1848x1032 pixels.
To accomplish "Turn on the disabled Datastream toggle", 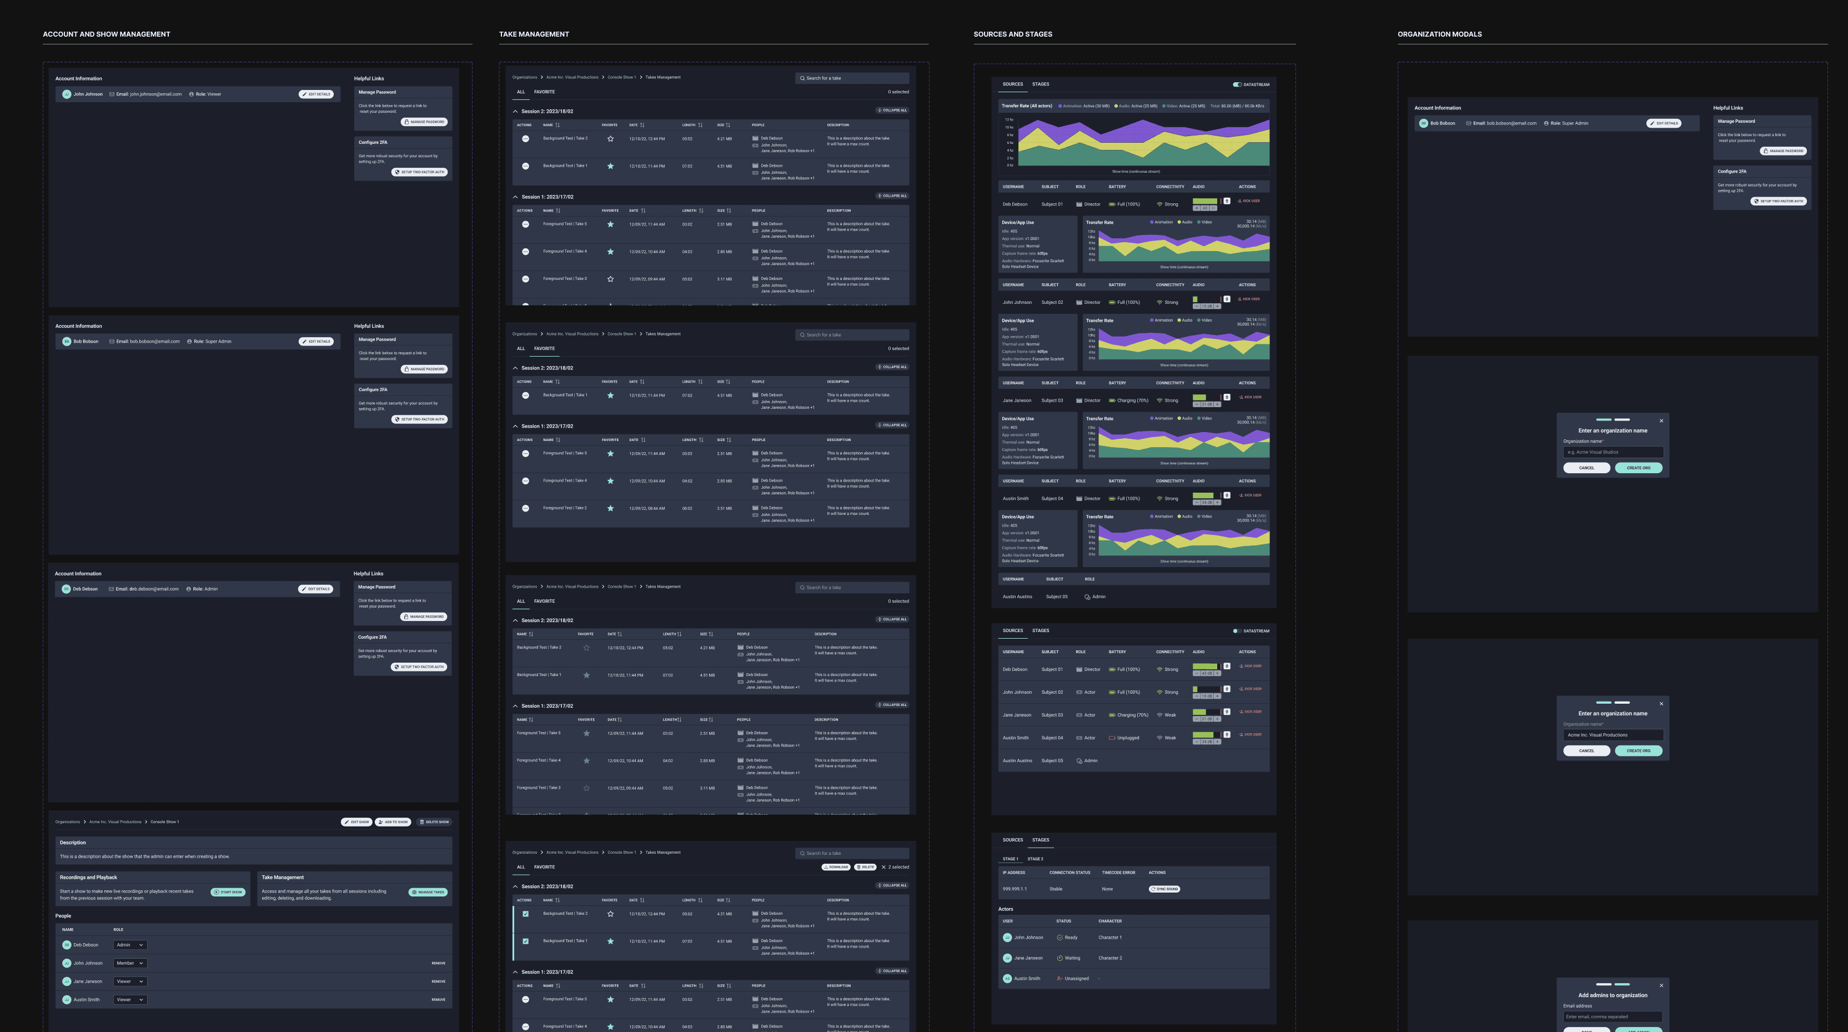I will tap(1237, 632).
